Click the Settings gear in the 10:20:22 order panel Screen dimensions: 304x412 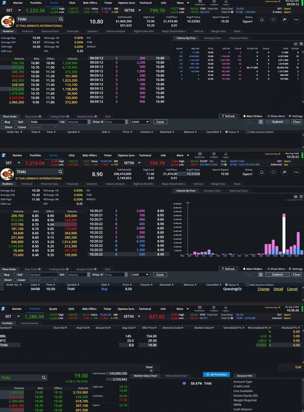click(x=290, y=269)
